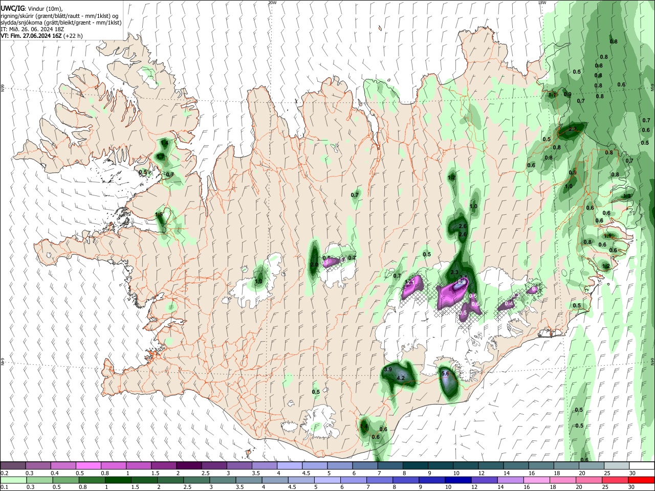Select the white end swatch on the upper scale
The height and width of the screenshot is (491, 655).
[642, 466]
